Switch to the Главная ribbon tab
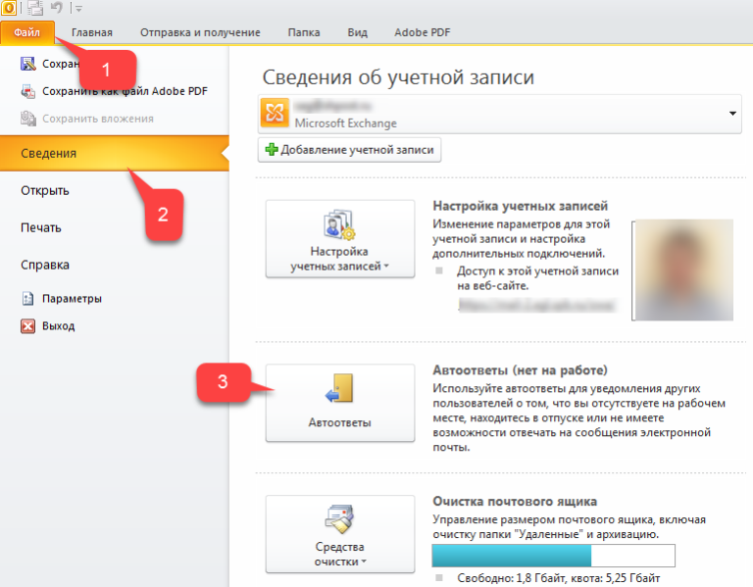The width and height of the screenshot is (753, 587). coord(92,32)
